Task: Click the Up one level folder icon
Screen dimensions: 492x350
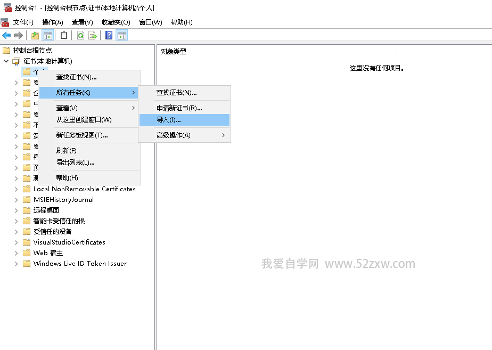Action: point(35,36)
